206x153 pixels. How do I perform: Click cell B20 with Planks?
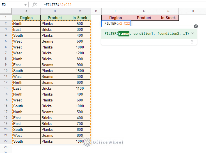pos(55,130)
